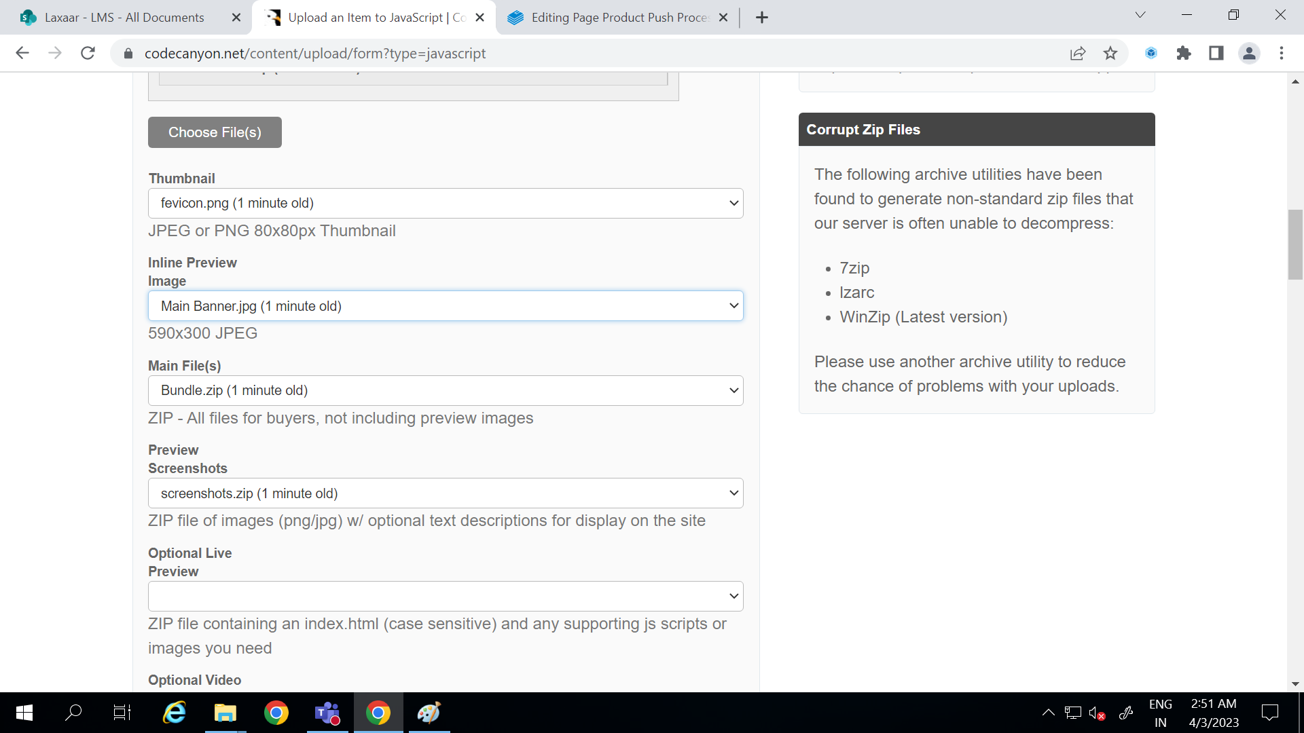This screenshot has height=733, width=1304.
Task: Open the tab search chevron
Action: [x=1140, y=15]
